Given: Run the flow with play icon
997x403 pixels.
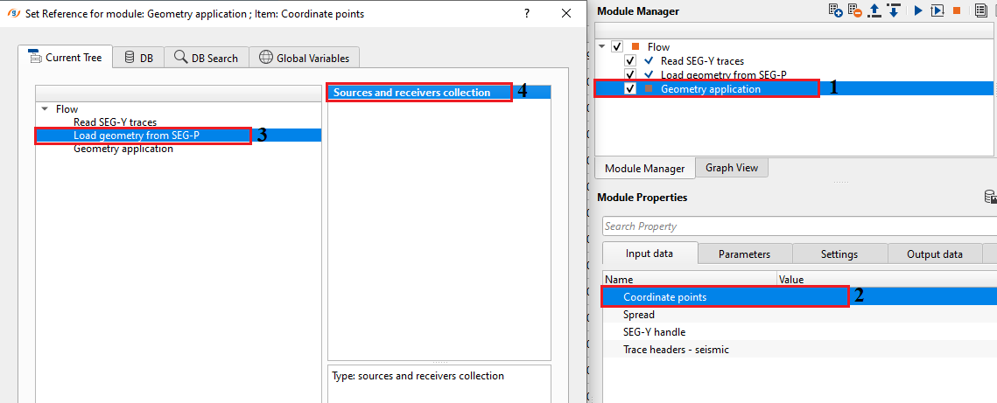Looking at the screenshot, I should 918,10.
